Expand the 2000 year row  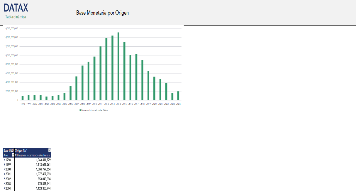coord(5,169)
